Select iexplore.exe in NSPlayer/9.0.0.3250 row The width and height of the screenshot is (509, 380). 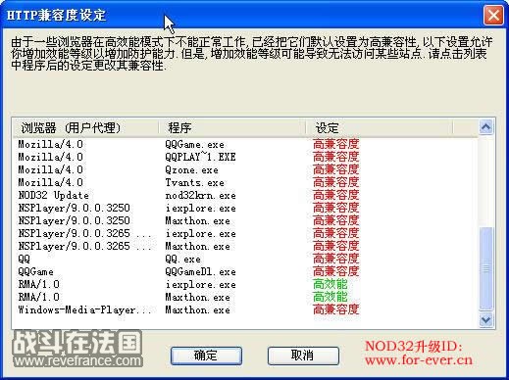(200, 208)
